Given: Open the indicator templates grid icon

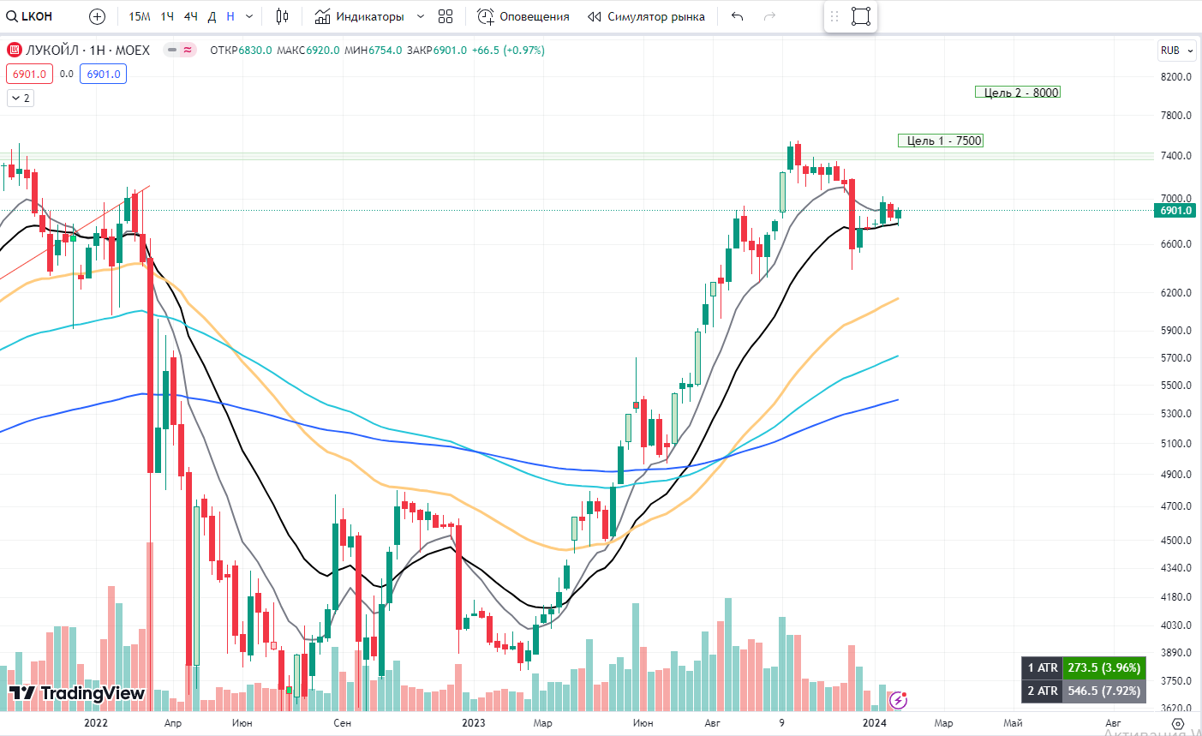Looking at the screenshot, I should (x=446, y=16).
